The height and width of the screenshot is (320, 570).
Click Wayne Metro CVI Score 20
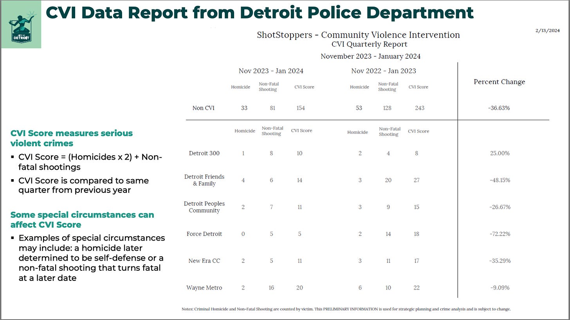299,288
